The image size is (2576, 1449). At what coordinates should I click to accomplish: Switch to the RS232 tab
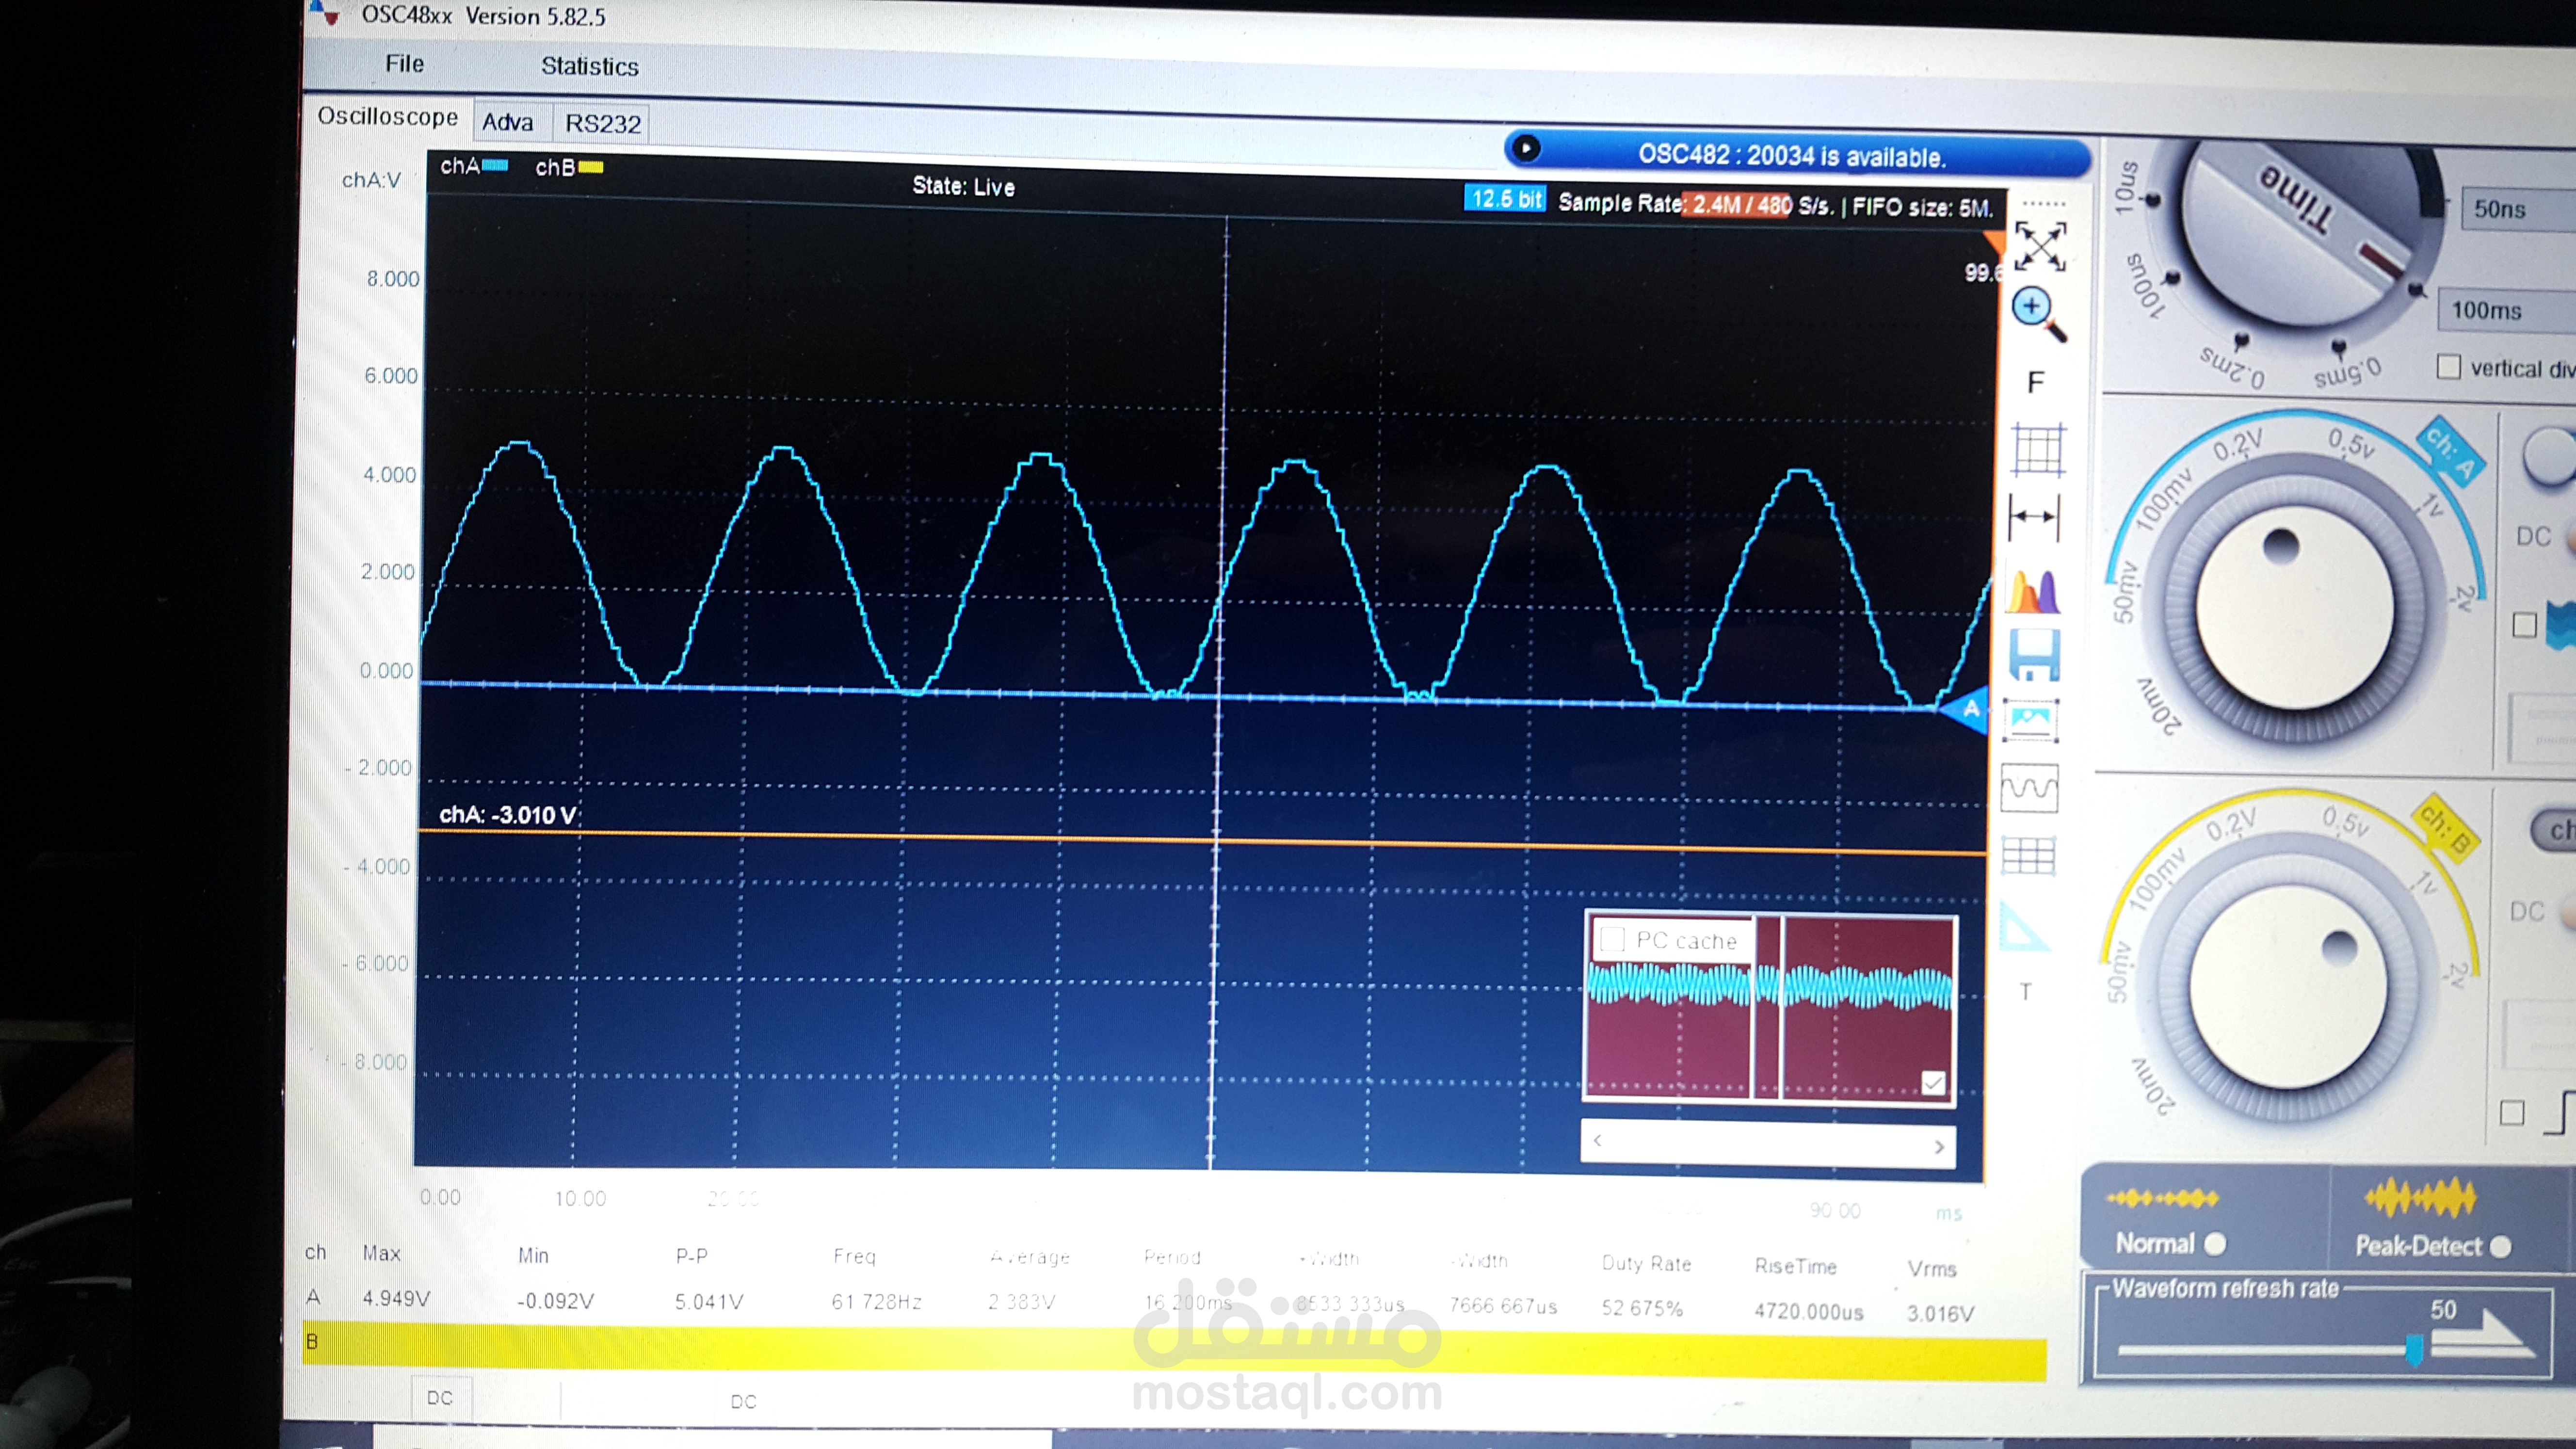(603, 124)
